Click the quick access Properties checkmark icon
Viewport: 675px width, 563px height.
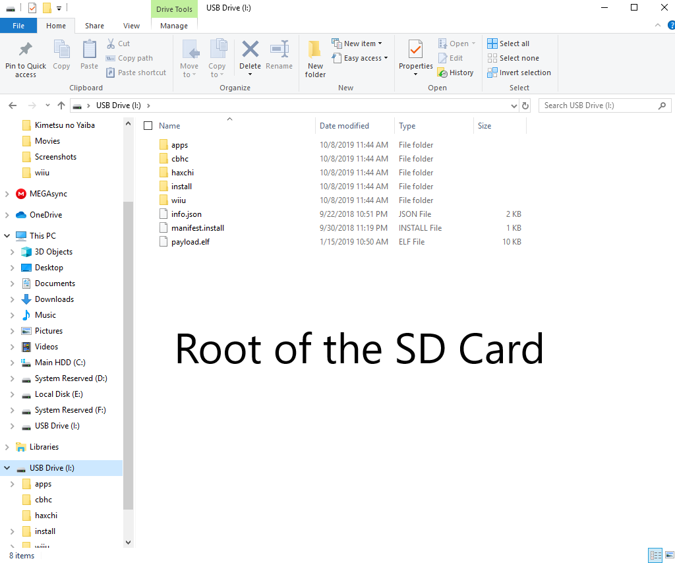pos(32,8)
